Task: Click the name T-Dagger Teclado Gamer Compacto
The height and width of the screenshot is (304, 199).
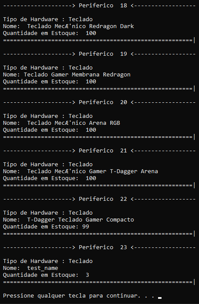Action: 81,220
